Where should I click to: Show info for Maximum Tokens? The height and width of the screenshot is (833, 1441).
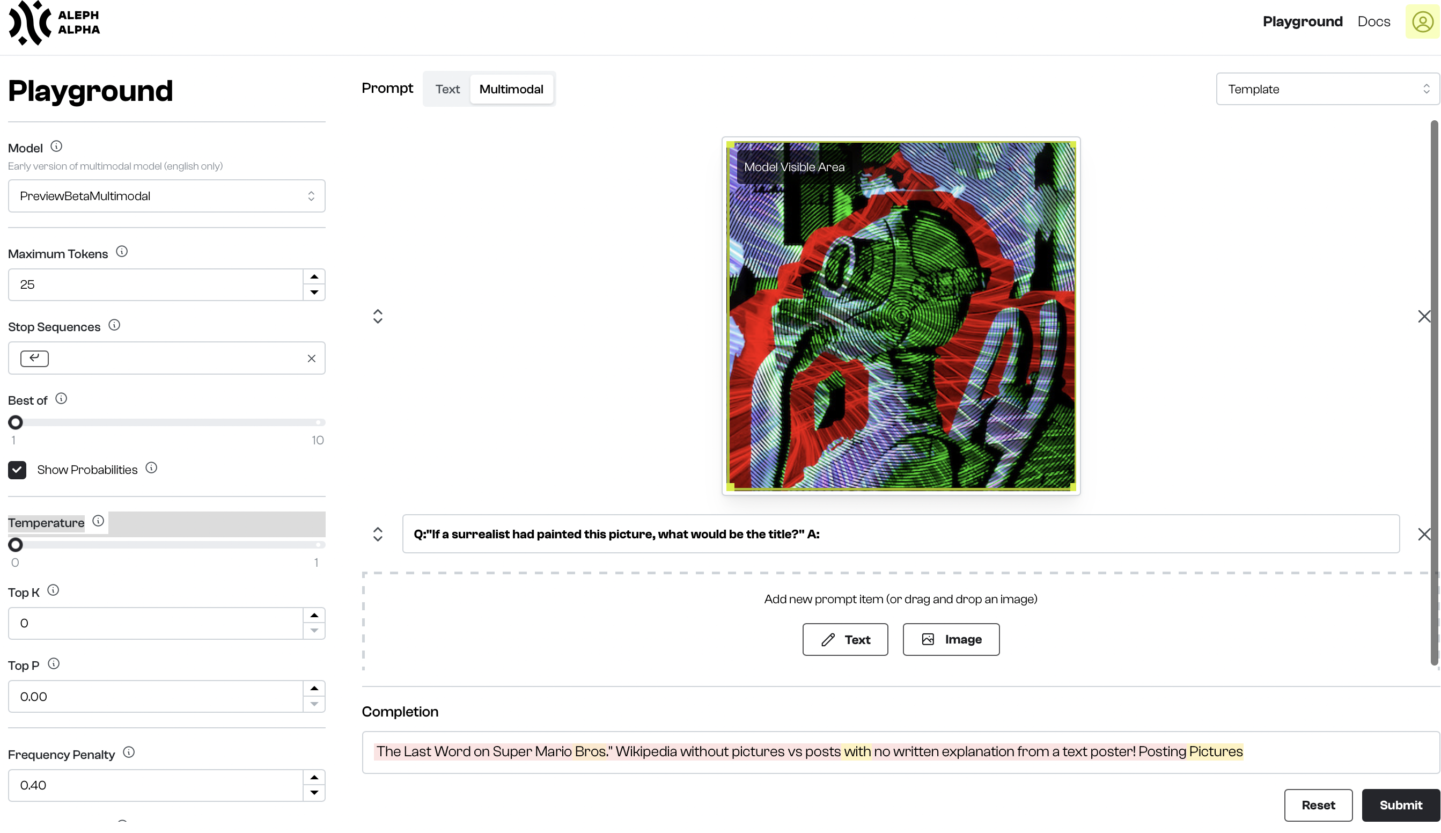click(122, 252)
